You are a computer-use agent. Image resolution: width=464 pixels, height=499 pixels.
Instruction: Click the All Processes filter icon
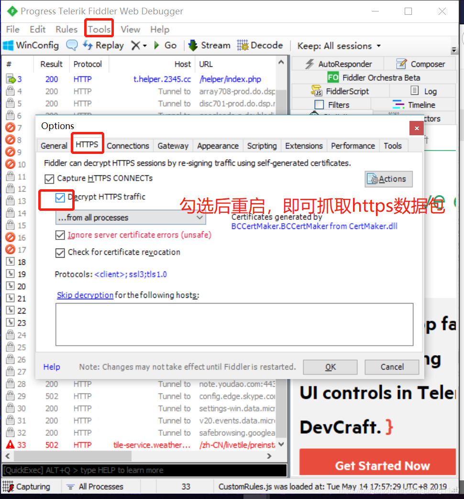[70, 487]
